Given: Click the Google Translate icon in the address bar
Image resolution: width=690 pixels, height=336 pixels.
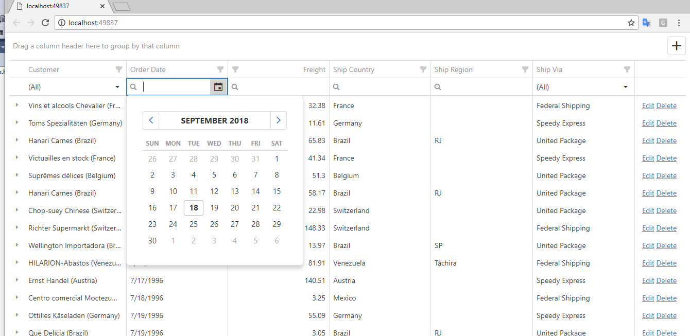Looking at the screenshot, I should coord(647,23).
